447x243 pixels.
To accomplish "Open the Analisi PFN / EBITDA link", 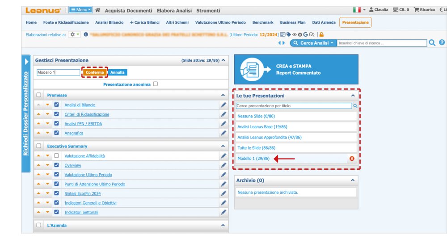I will tap(83, 124).
